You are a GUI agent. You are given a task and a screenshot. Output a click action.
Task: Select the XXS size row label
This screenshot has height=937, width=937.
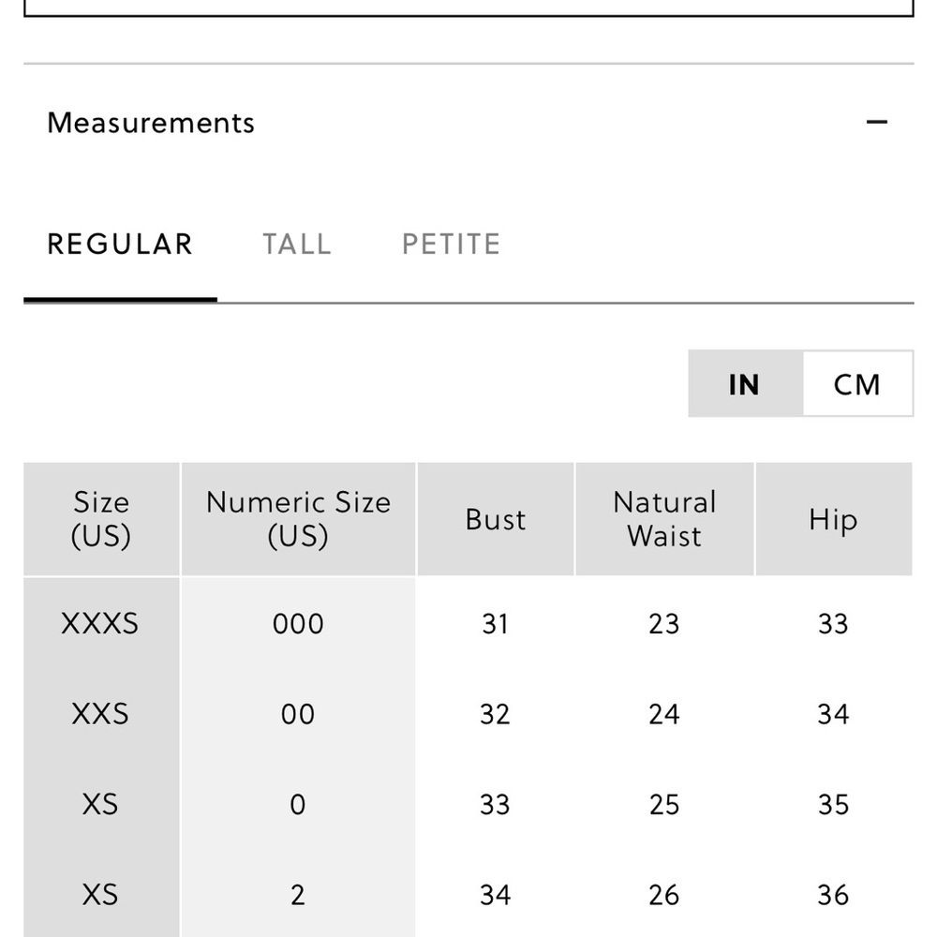point(100,714)
